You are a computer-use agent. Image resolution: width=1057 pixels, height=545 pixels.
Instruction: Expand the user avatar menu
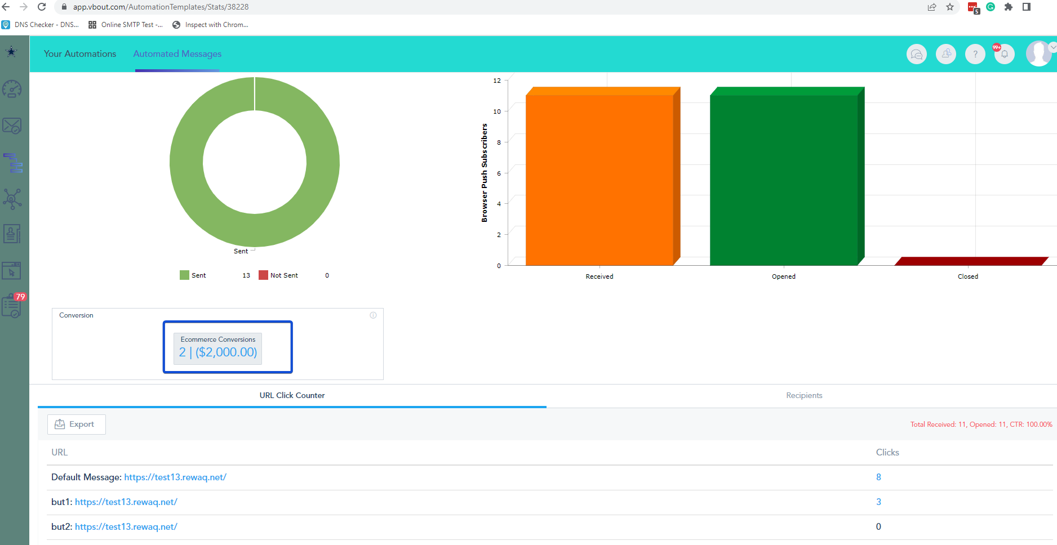1040,53
